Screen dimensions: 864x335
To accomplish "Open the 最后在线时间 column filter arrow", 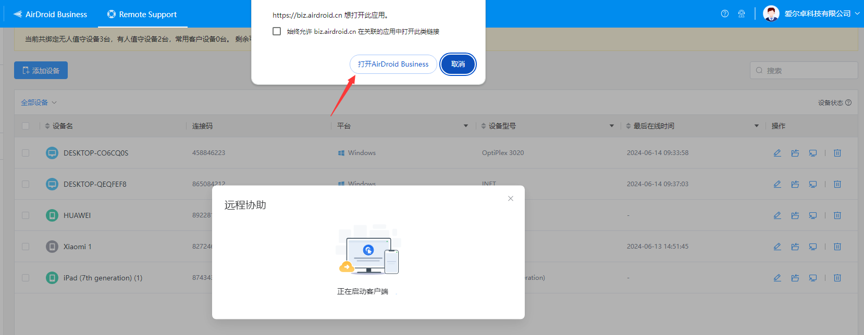I will point(757,126).
